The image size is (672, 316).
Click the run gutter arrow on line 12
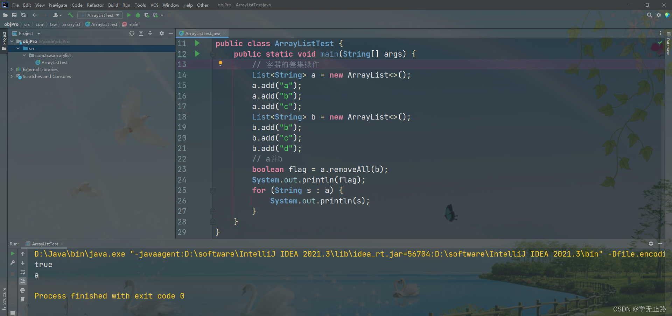pos(197,54)
